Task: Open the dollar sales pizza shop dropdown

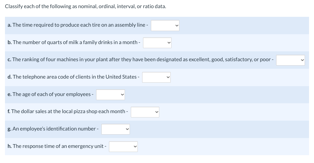Action: (x=145, y=112)
